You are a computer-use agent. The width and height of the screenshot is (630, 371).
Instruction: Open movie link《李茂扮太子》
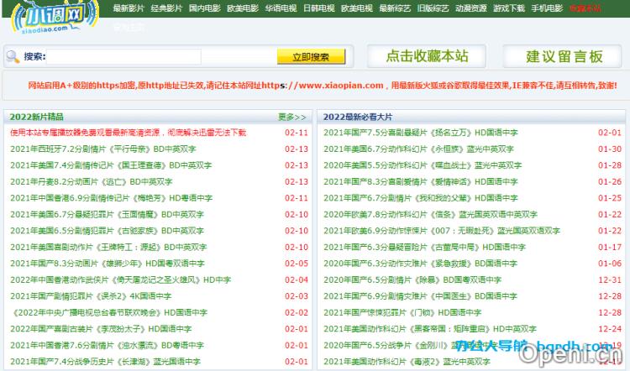pyautogui.click(x=101, y=329)
